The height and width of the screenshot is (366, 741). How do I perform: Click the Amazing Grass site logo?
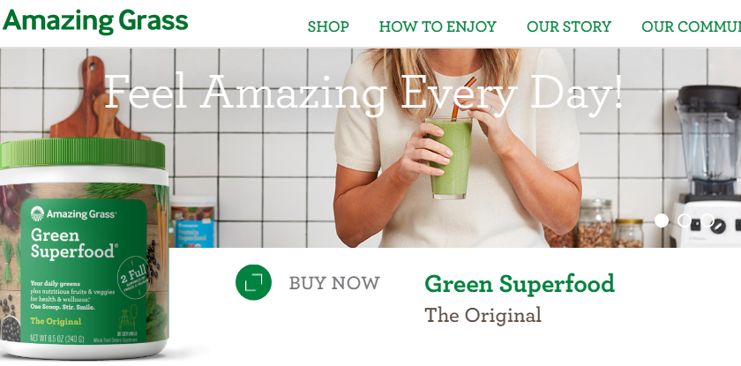coord(95,21)
